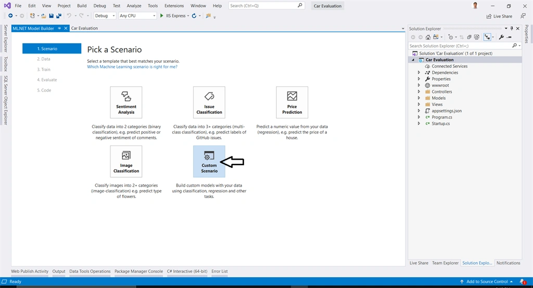The image size is (533, 288).
Task: Click the user account avatar
Action: tap(475, 5)
